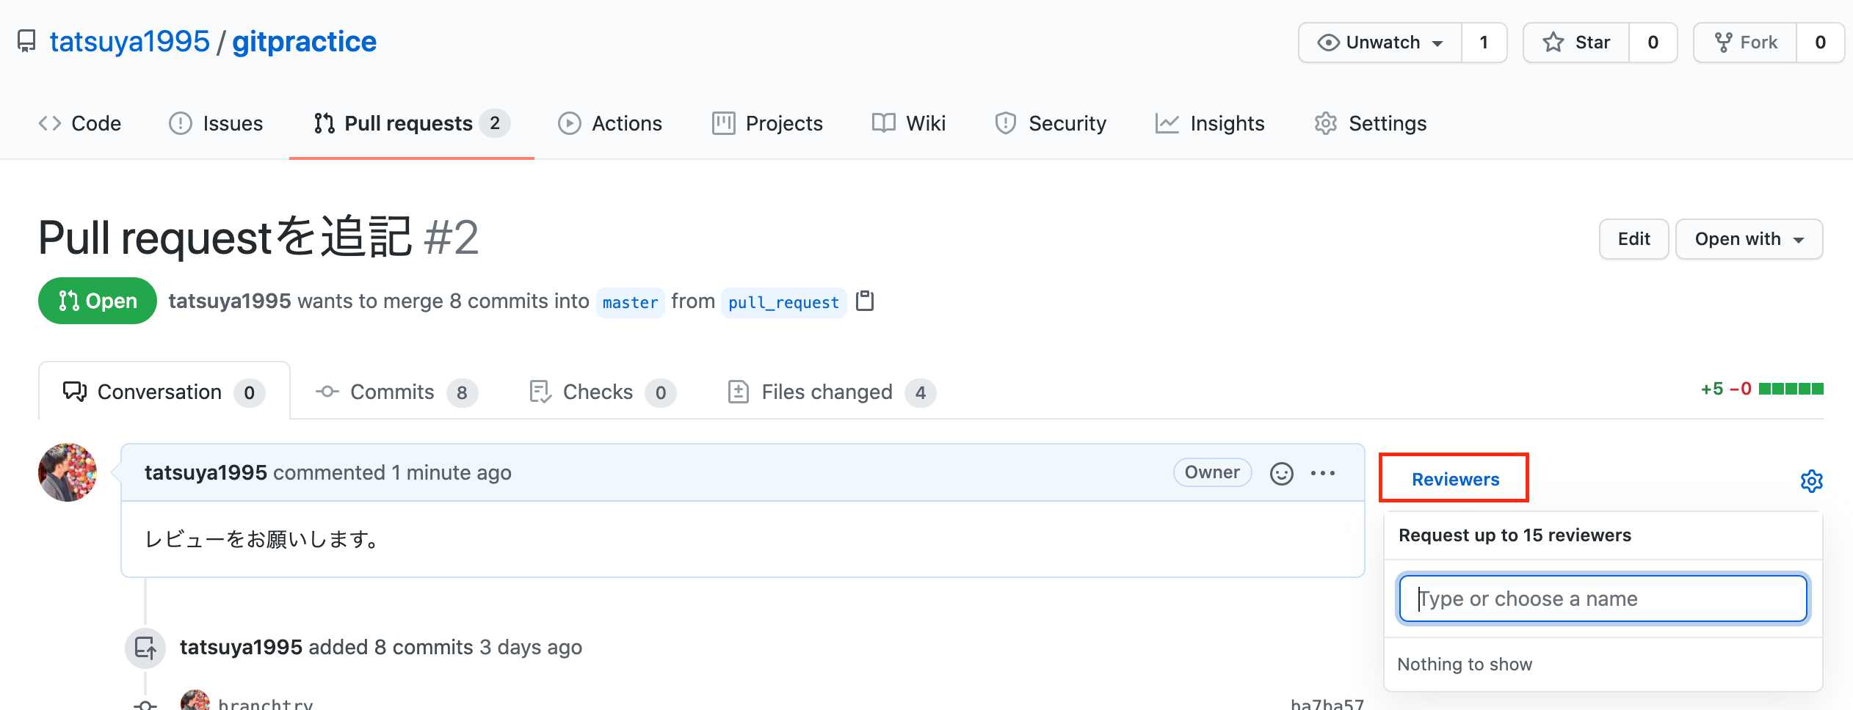1853x710 pixels.
Task: Click the copy branch name clipboard icon
Action: (865, 301)
